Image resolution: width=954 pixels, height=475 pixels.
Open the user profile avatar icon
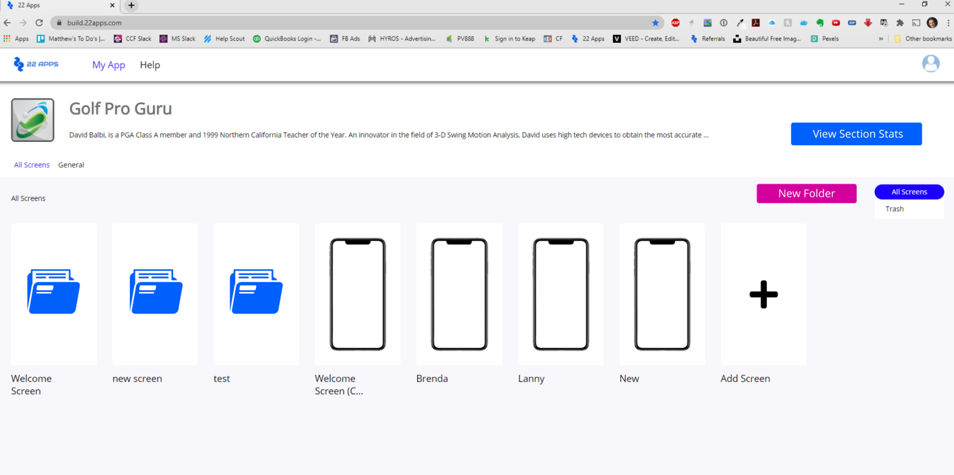(x=930, y=64)
